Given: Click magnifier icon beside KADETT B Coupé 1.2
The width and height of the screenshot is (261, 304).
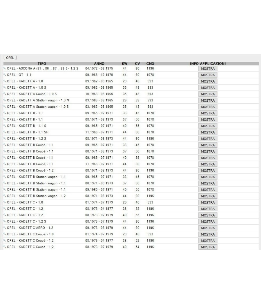Looking at the screenshot, I should click(x=5, y=170).
